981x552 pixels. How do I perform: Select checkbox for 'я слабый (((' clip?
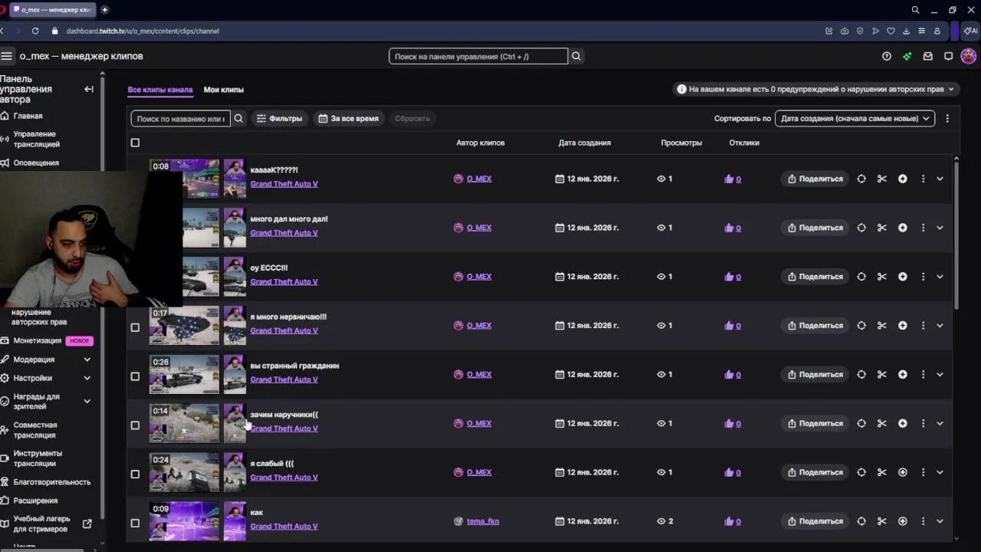click(x=135, y=475)
